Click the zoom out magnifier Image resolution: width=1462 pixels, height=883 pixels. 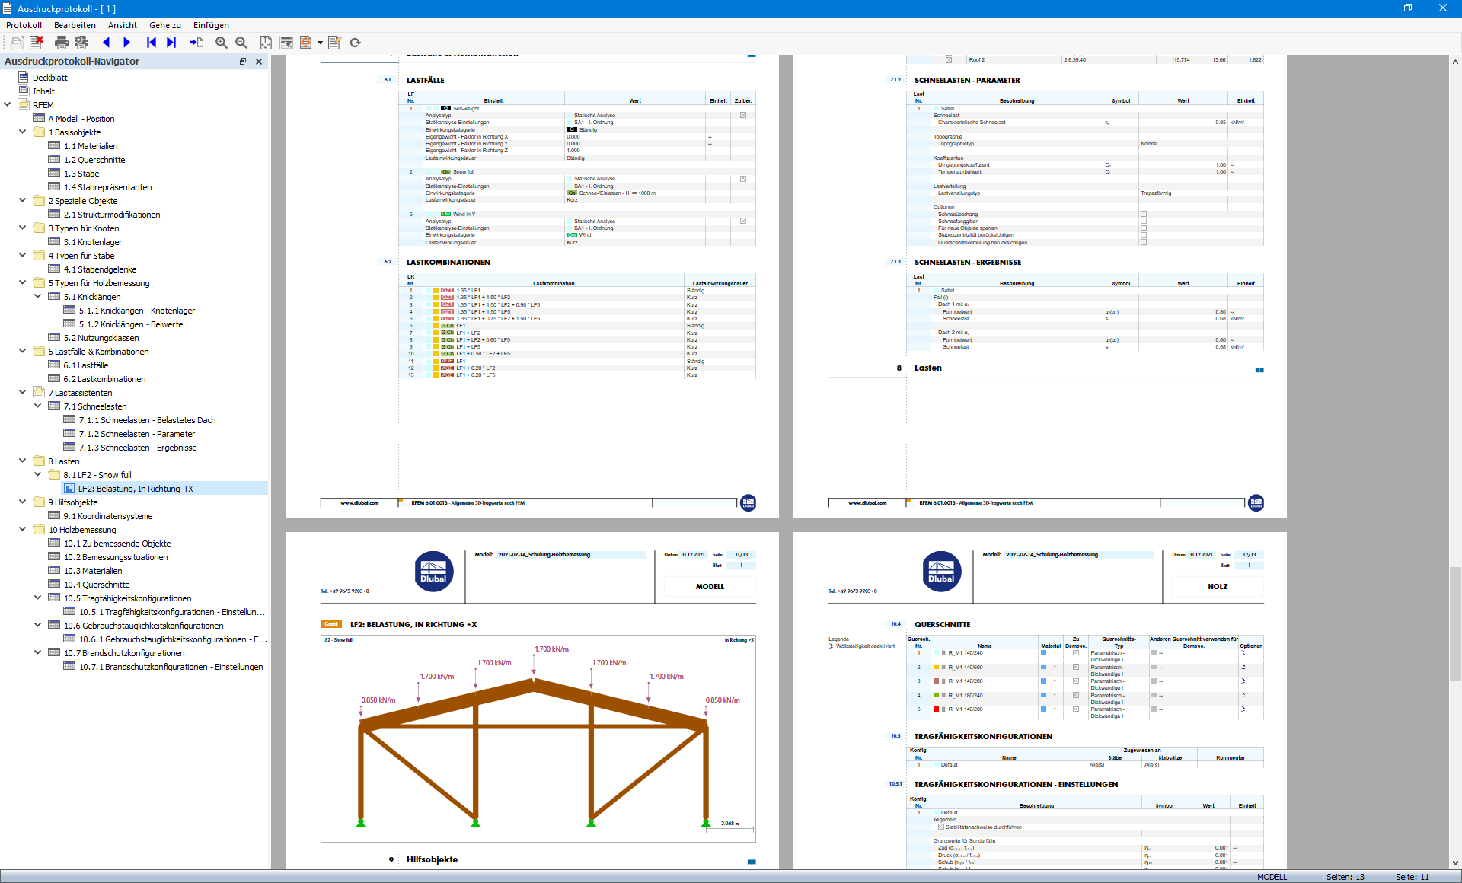(241, 43)
